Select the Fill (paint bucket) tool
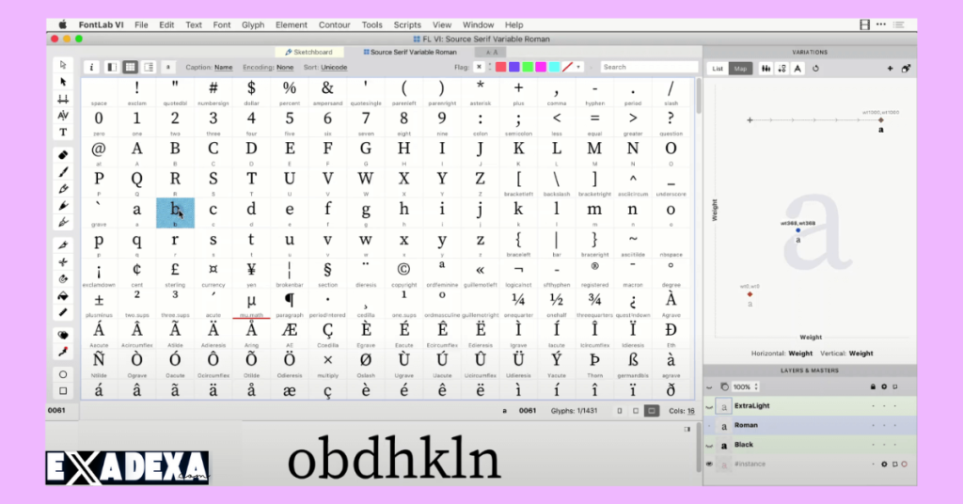 click(x=63, y=296)
